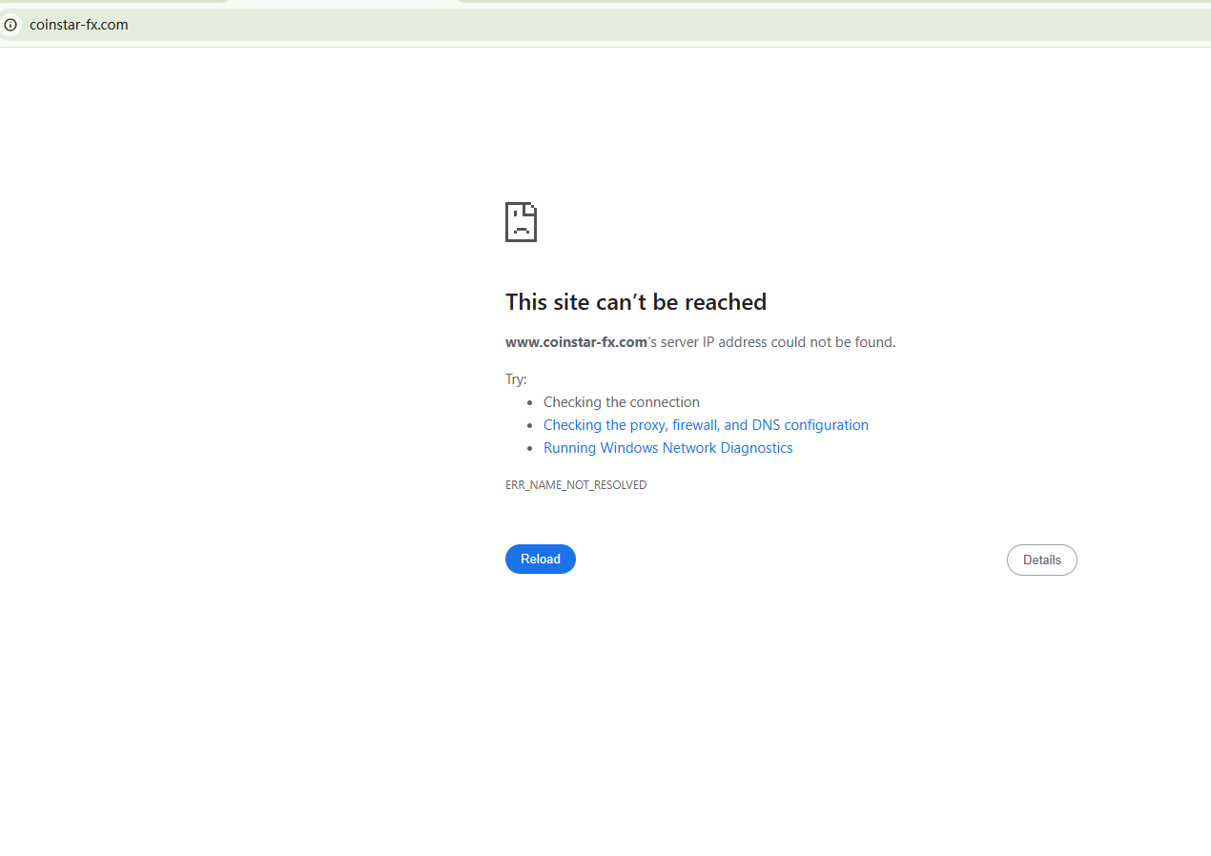Click the sad page error icon

pos(521,222)
